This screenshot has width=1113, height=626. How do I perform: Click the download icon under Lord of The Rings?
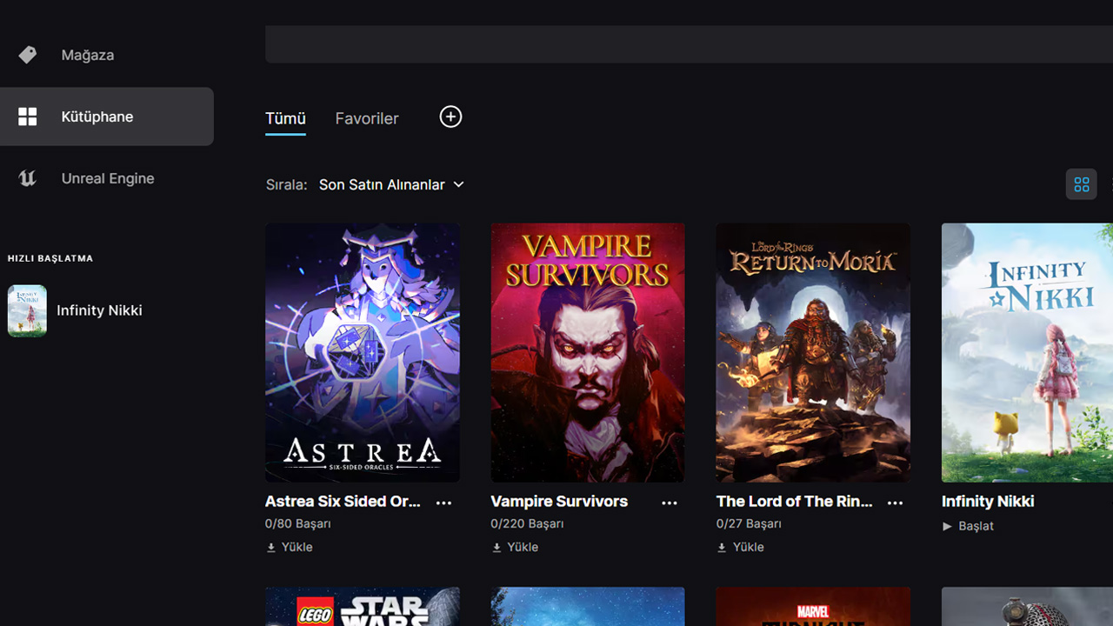point(722,548)
